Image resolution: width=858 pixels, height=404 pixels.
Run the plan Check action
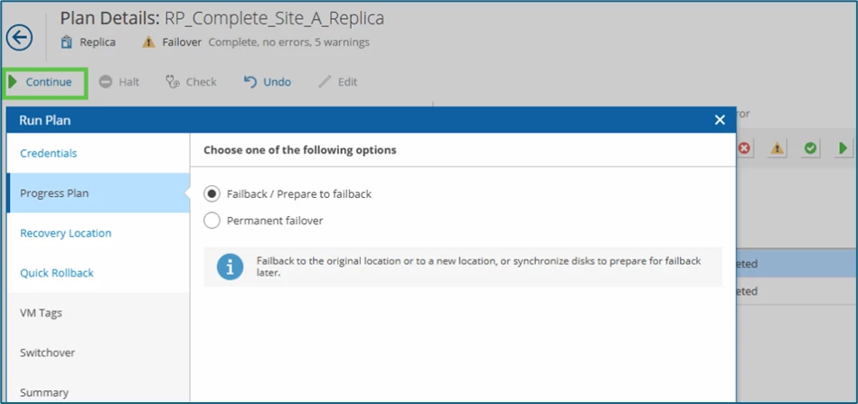tap(191, 82)
